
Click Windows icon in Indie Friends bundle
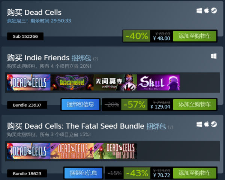(x=214, y=56)
